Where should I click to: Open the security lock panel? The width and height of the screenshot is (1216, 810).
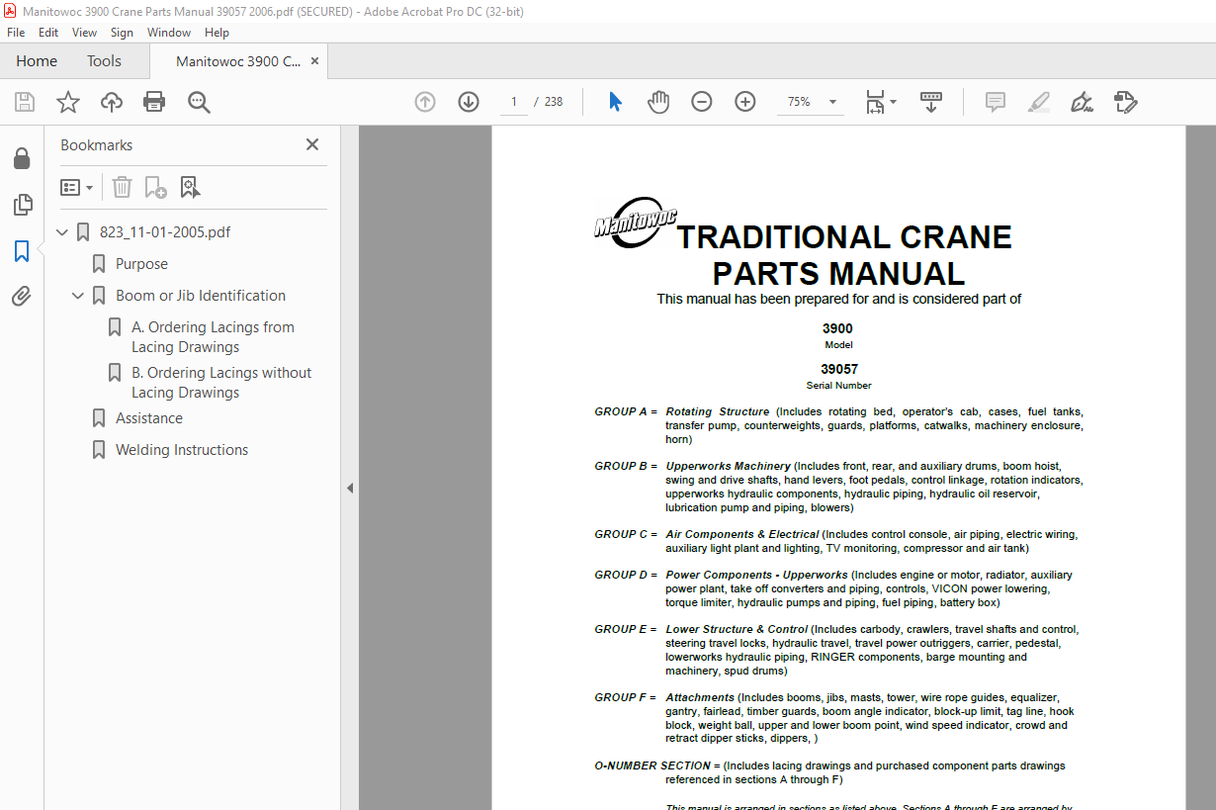click(x=22, y=159)
